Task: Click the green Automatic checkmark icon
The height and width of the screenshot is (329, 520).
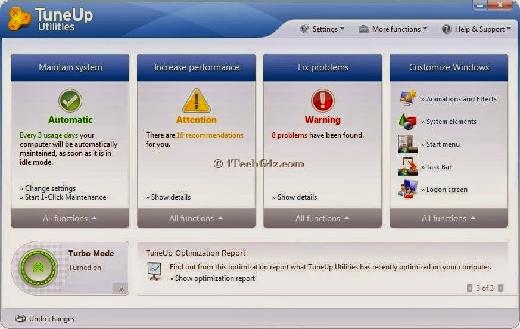Action: [x=70, y=100]
